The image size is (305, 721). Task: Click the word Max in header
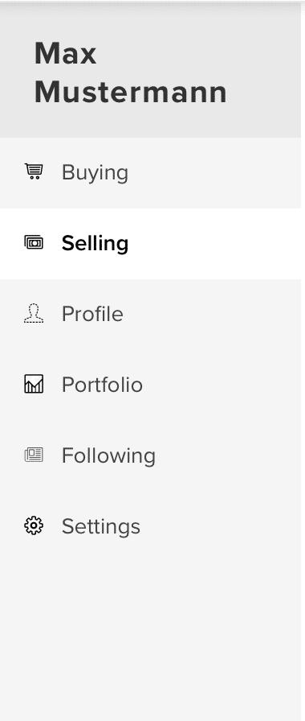point(66,53)
